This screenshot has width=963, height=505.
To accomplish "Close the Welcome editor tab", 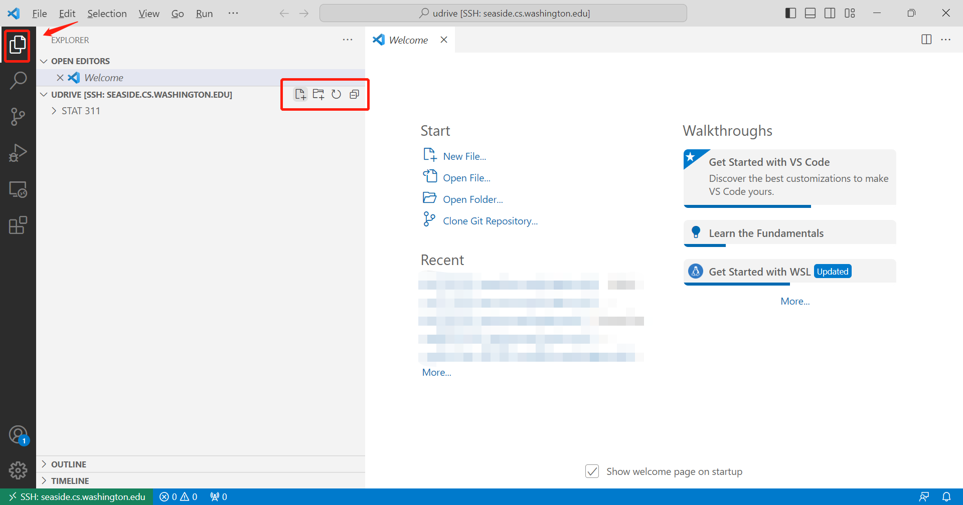I will coord(444,40).
